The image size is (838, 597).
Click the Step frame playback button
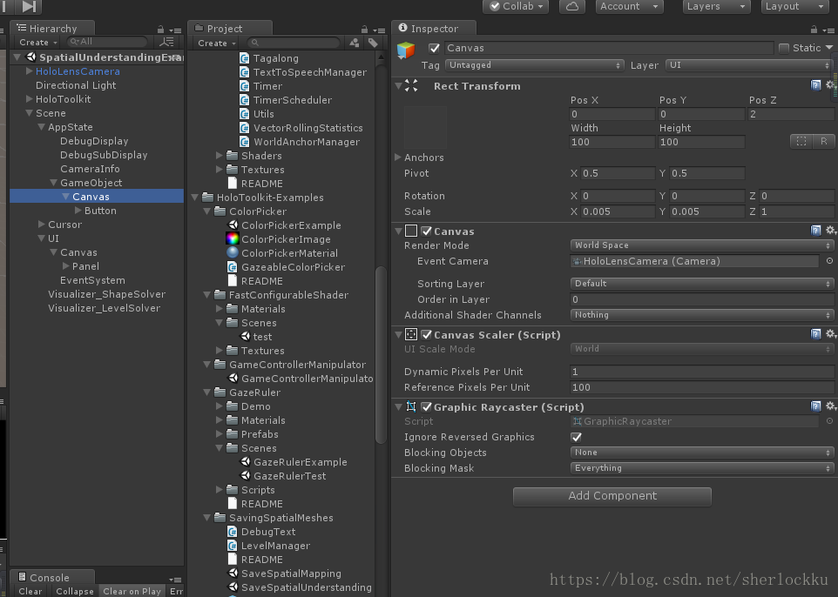pos(29,6)
